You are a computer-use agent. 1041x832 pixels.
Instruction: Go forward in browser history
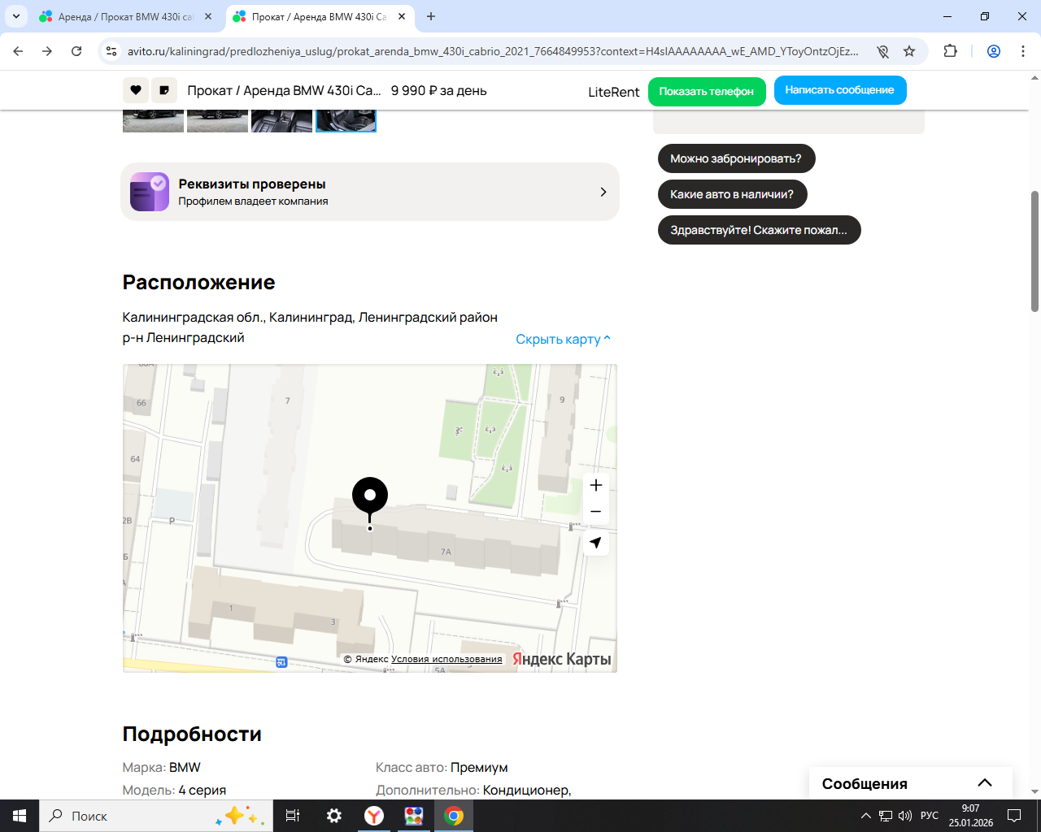tap(47, 51)
